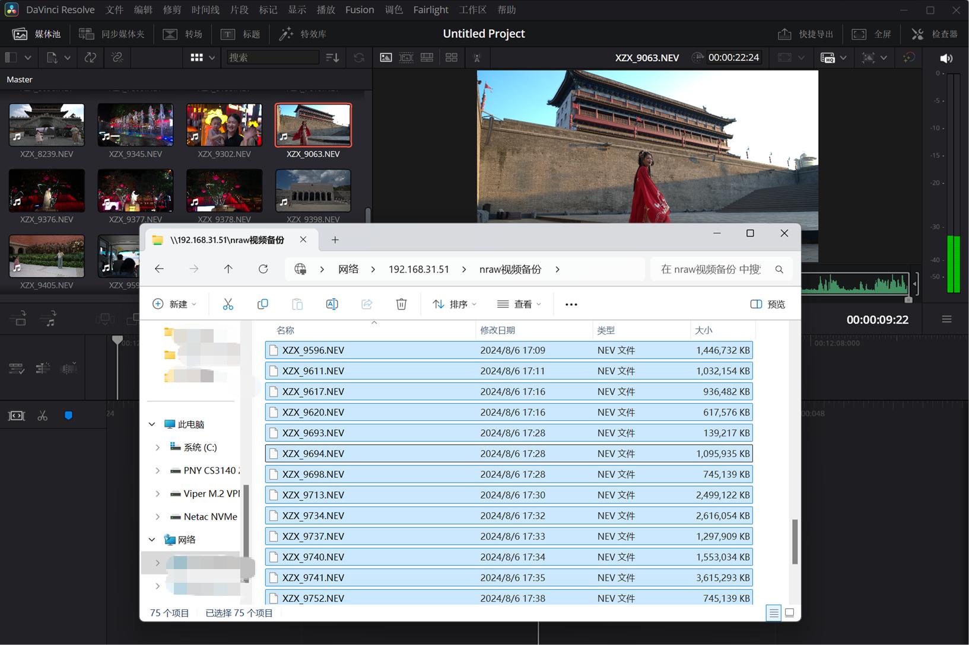Open the Fusion menu
This screenshot has width=969, height=645.
click(360, 9)
